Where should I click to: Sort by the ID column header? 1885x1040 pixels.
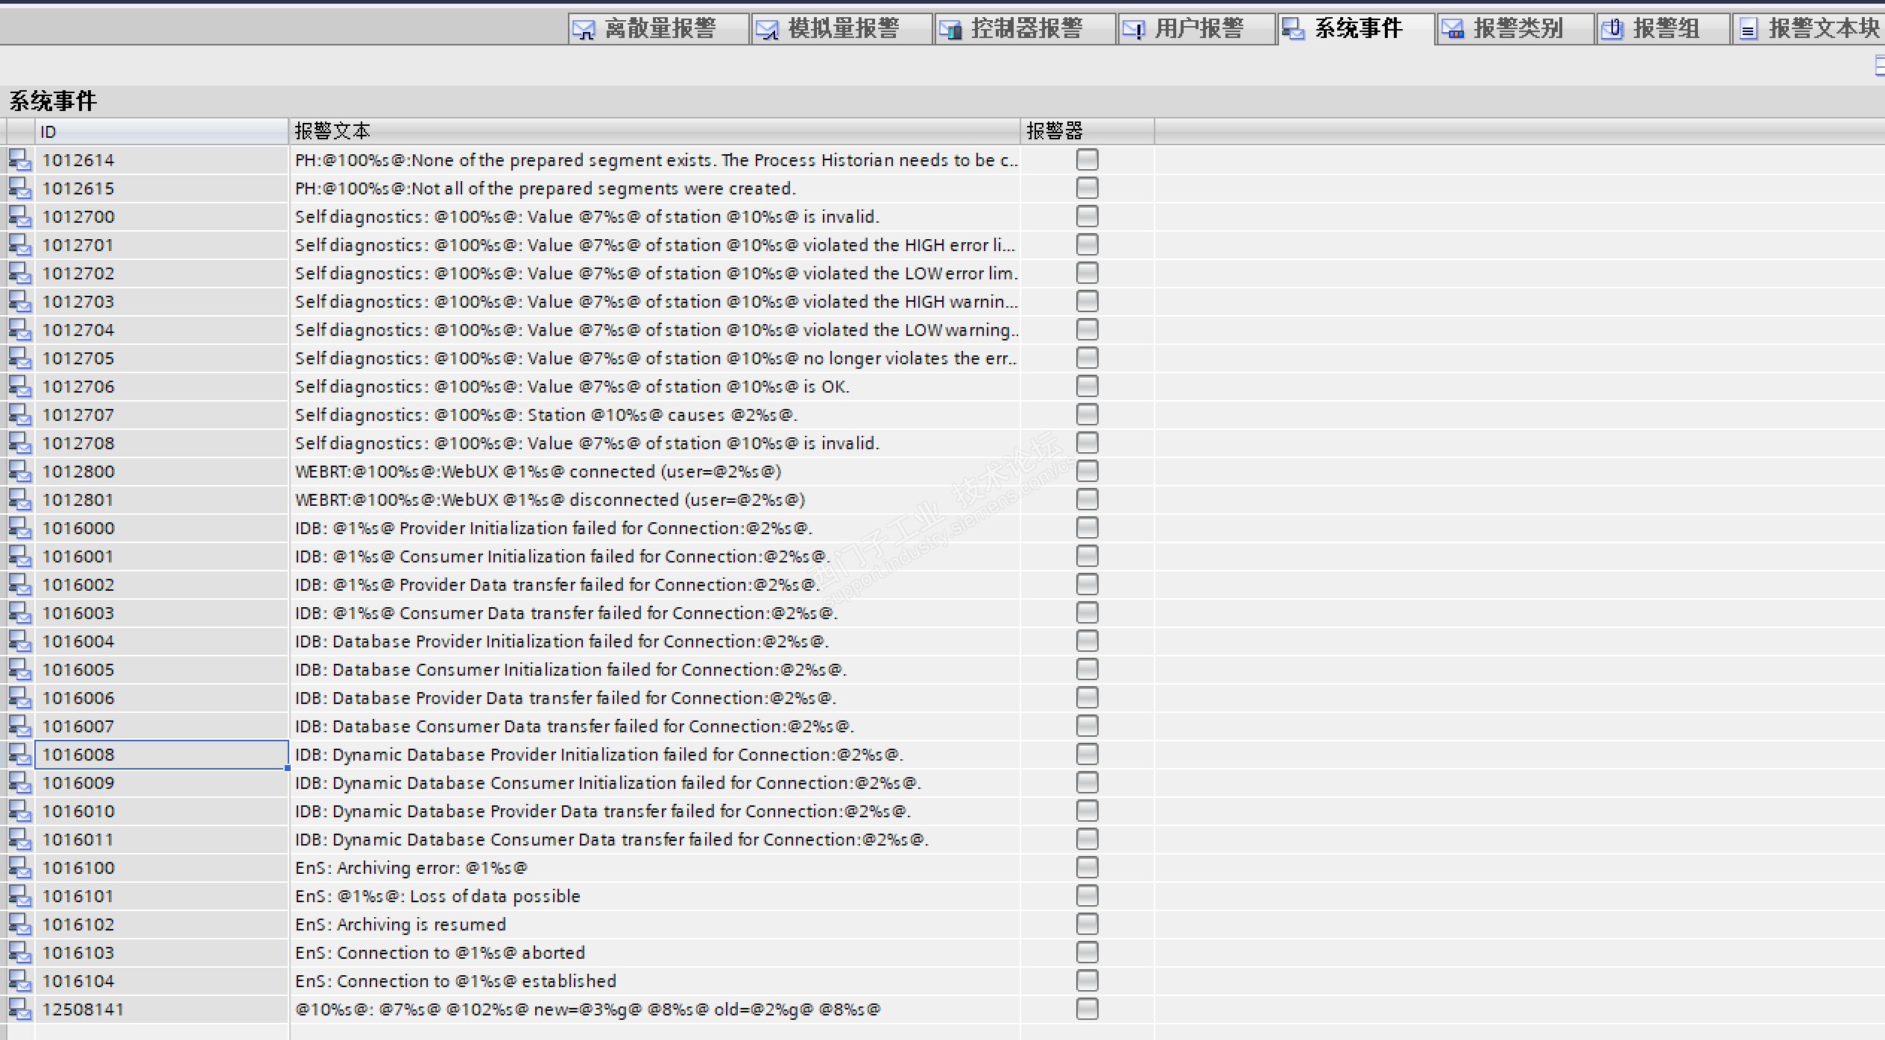point(161,132)
